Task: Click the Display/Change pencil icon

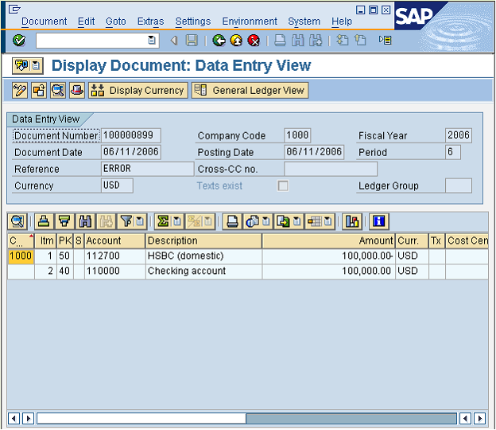Action: [21, 91]
